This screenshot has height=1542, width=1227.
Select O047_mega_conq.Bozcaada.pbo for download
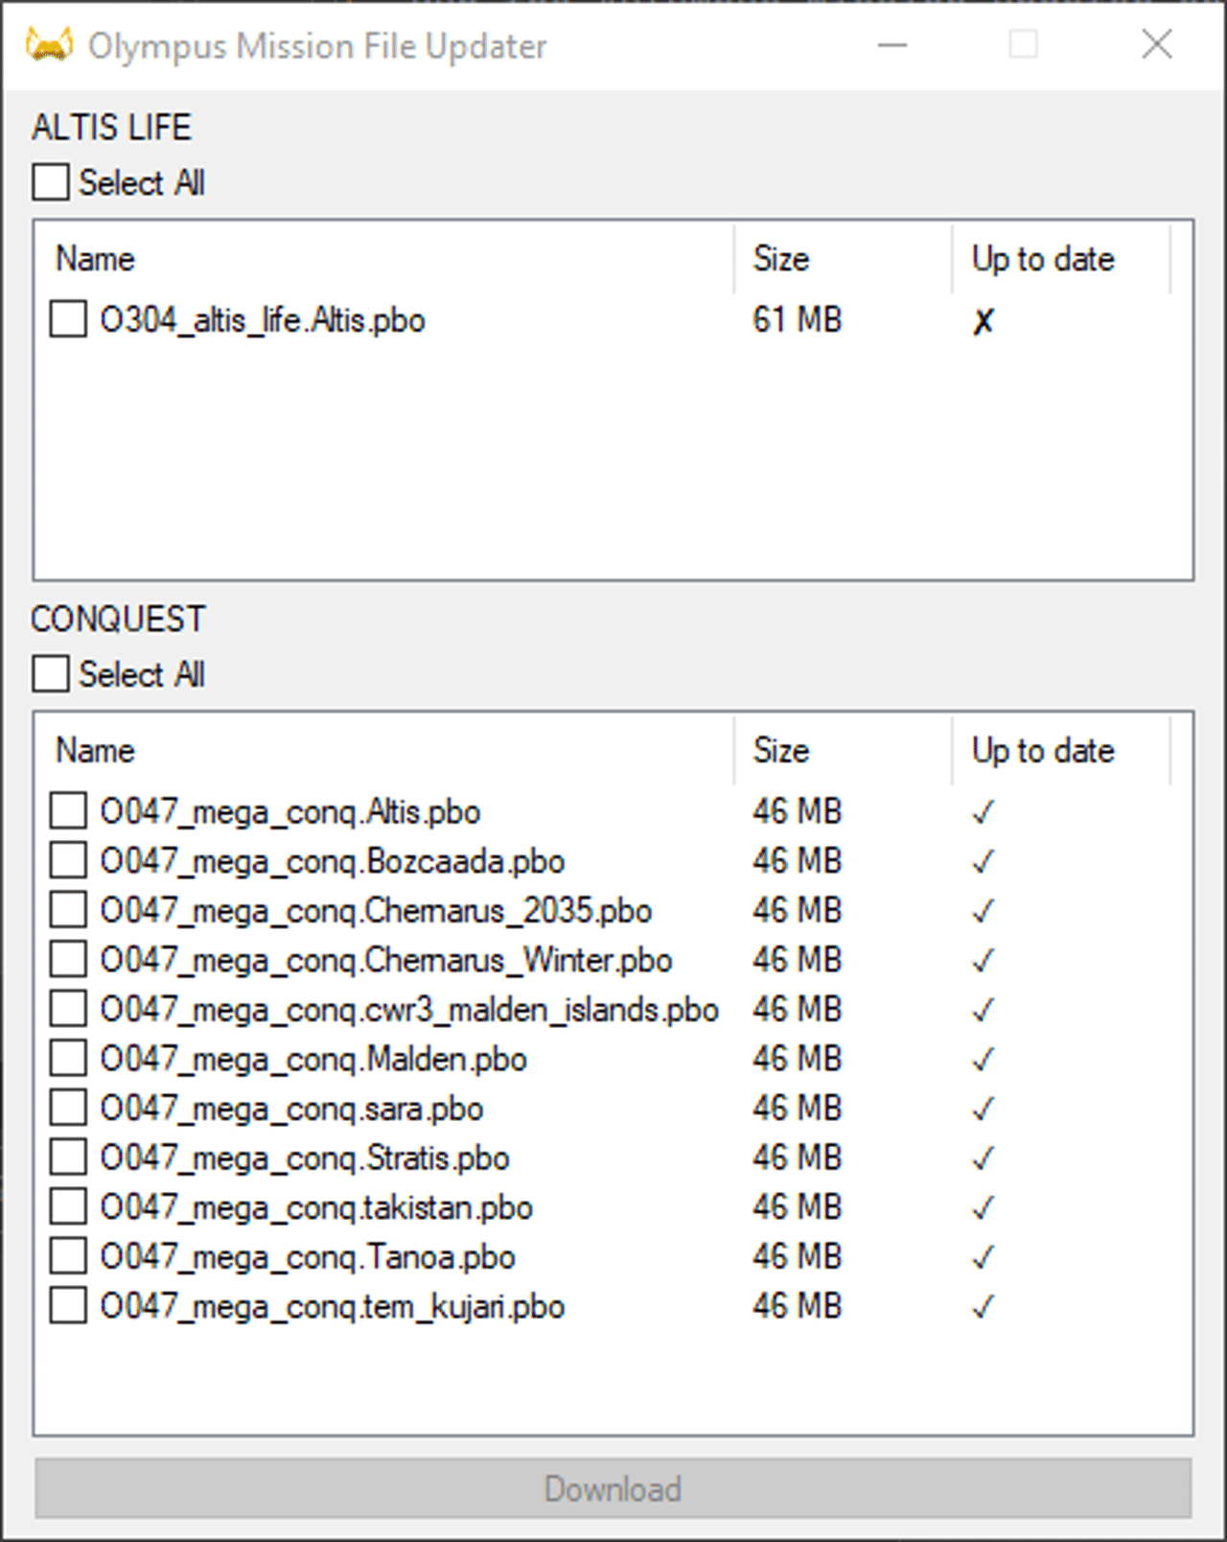click(67, 861)
